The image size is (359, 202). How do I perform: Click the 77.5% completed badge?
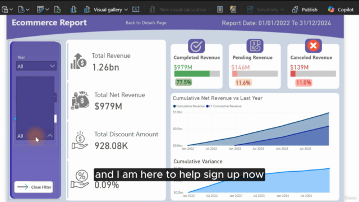point(183,82)
